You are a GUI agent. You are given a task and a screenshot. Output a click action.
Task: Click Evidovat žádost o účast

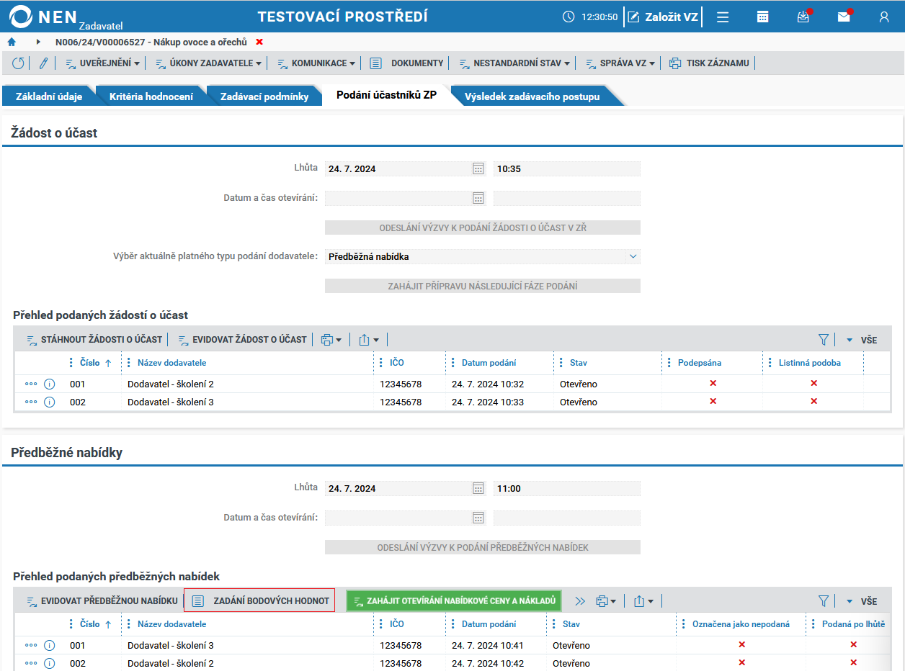pyautogui.click(x=243, y=339)
